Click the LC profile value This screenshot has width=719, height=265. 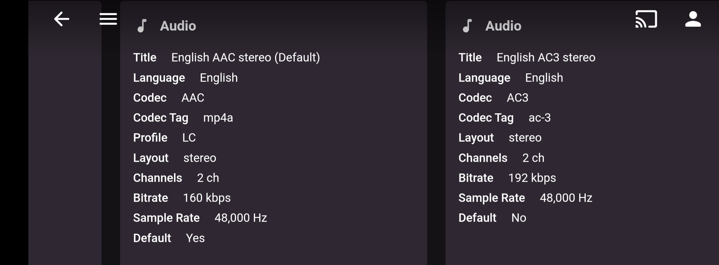pos(189,138)
